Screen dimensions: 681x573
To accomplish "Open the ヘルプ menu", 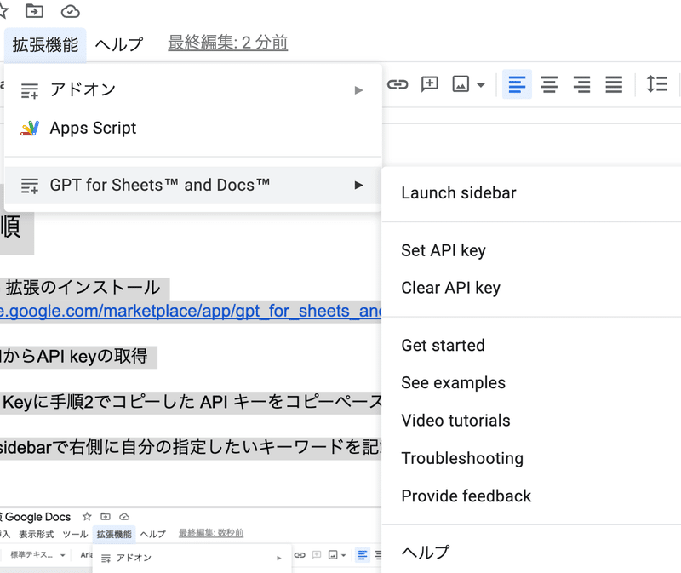I will pos(118,45).
